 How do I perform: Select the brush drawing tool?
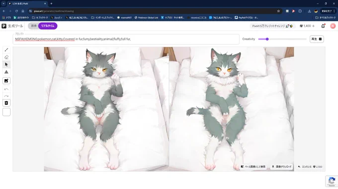click(6, 50)
